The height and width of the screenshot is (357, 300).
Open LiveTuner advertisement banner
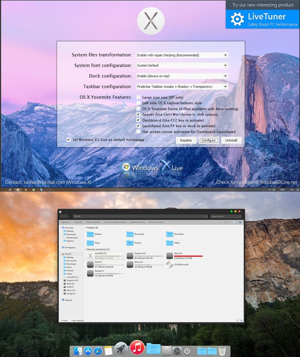(262, 19)
